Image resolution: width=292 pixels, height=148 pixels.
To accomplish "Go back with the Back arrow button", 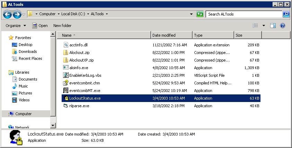I will 7,14.
